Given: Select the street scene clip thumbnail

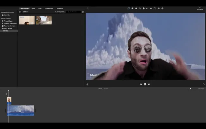Looking at the screenshot, I should tap(44, 20).
